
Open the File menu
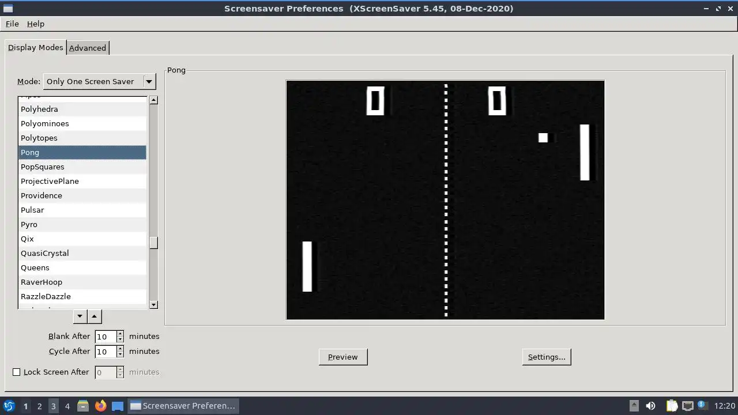(x=12, y=24)
